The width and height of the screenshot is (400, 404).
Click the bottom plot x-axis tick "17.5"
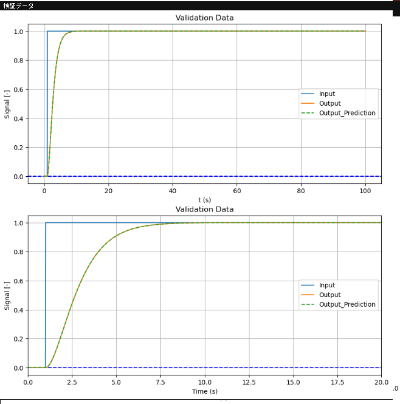(337, 382)
